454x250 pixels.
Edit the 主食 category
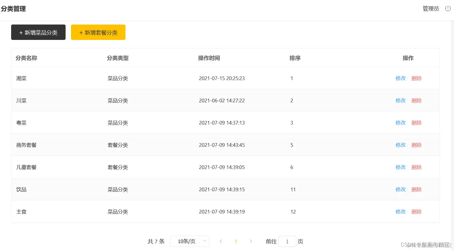(x=400, y=212)
